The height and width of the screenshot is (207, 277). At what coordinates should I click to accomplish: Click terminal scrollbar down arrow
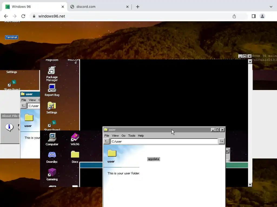[250, 185]
